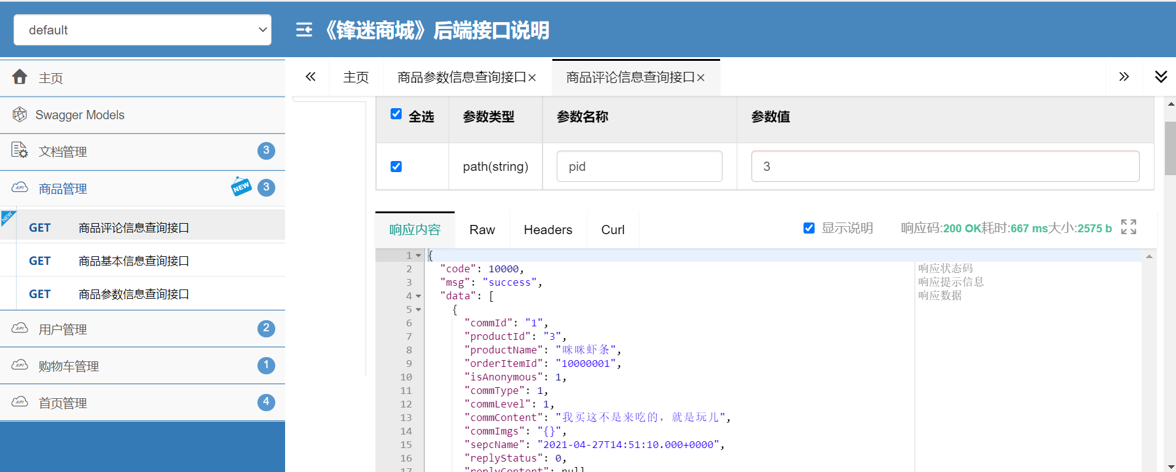Click the 用户管理 count badge 2

pos(266,328)
